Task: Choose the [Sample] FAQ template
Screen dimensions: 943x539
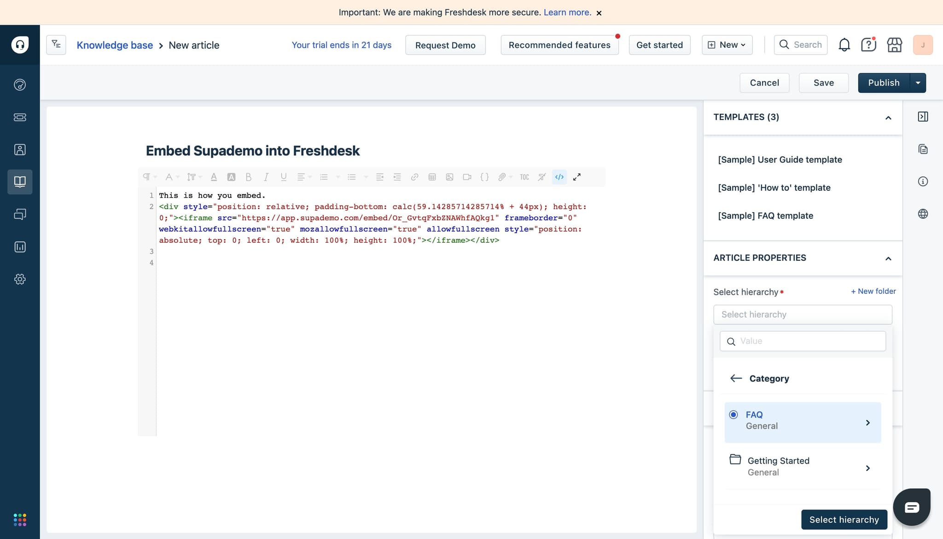Action: click(765, 216)
